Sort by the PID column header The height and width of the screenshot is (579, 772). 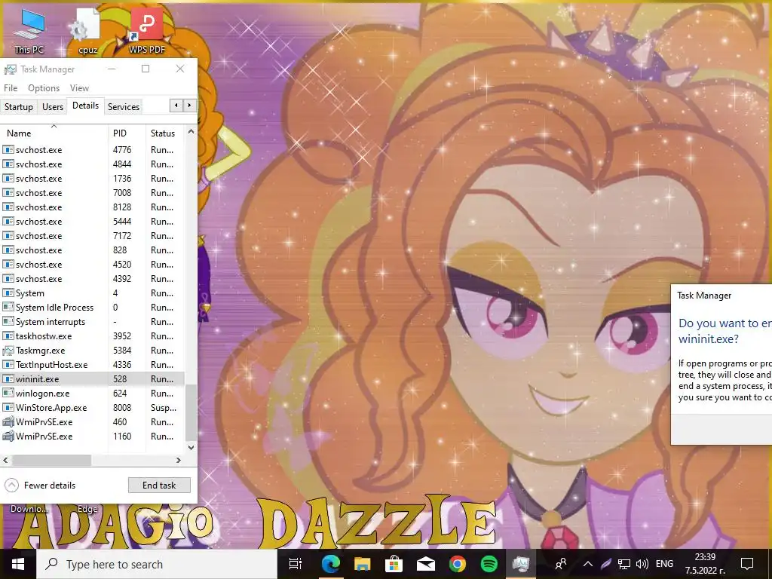coord(127,133)
